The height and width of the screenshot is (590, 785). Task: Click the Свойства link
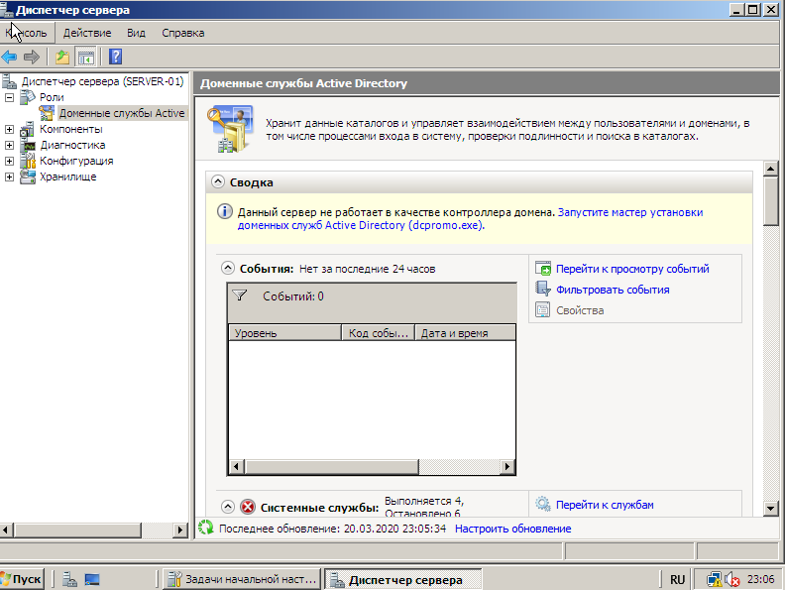click(x=580, y=310)
